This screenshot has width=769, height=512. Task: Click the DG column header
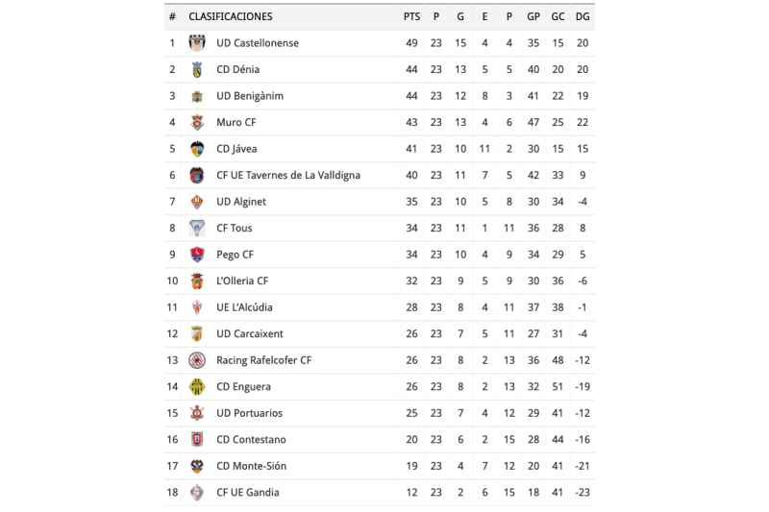coord(583,16)
